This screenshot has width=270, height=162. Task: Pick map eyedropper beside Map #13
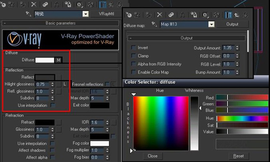pos(154,24)
